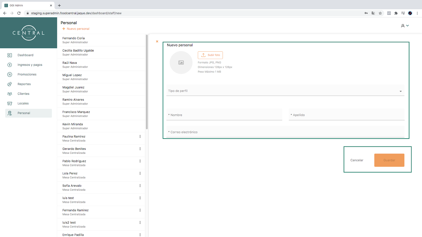Open saved passwords key icon
Viewport: 422px width, 237px height.
[x=366, y=13]
